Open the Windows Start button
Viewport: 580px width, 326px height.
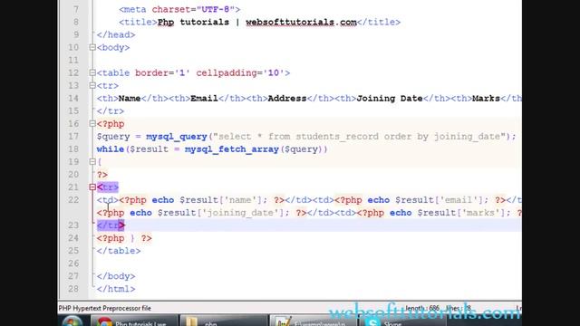[72, 321]
